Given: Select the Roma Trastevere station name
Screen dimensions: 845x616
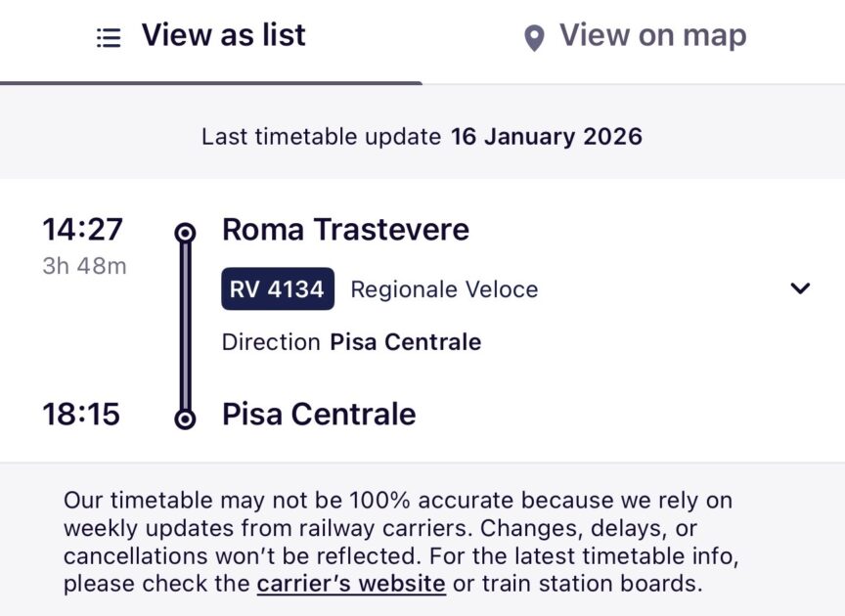Looking at the screenshot, I should 345,230.
